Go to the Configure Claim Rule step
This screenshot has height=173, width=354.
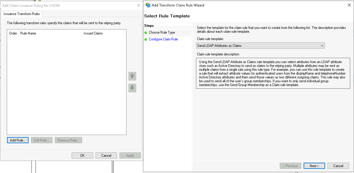[163, 39]
